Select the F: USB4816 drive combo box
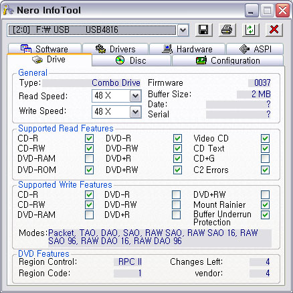The width and height of the screenshot is (293, 293). [98, 30]
